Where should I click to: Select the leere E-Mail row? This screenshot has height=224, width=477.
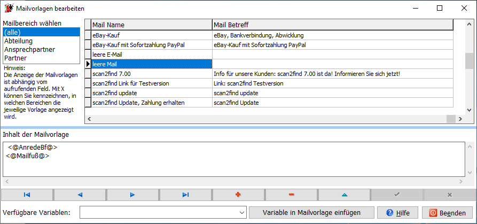[272, 55]
